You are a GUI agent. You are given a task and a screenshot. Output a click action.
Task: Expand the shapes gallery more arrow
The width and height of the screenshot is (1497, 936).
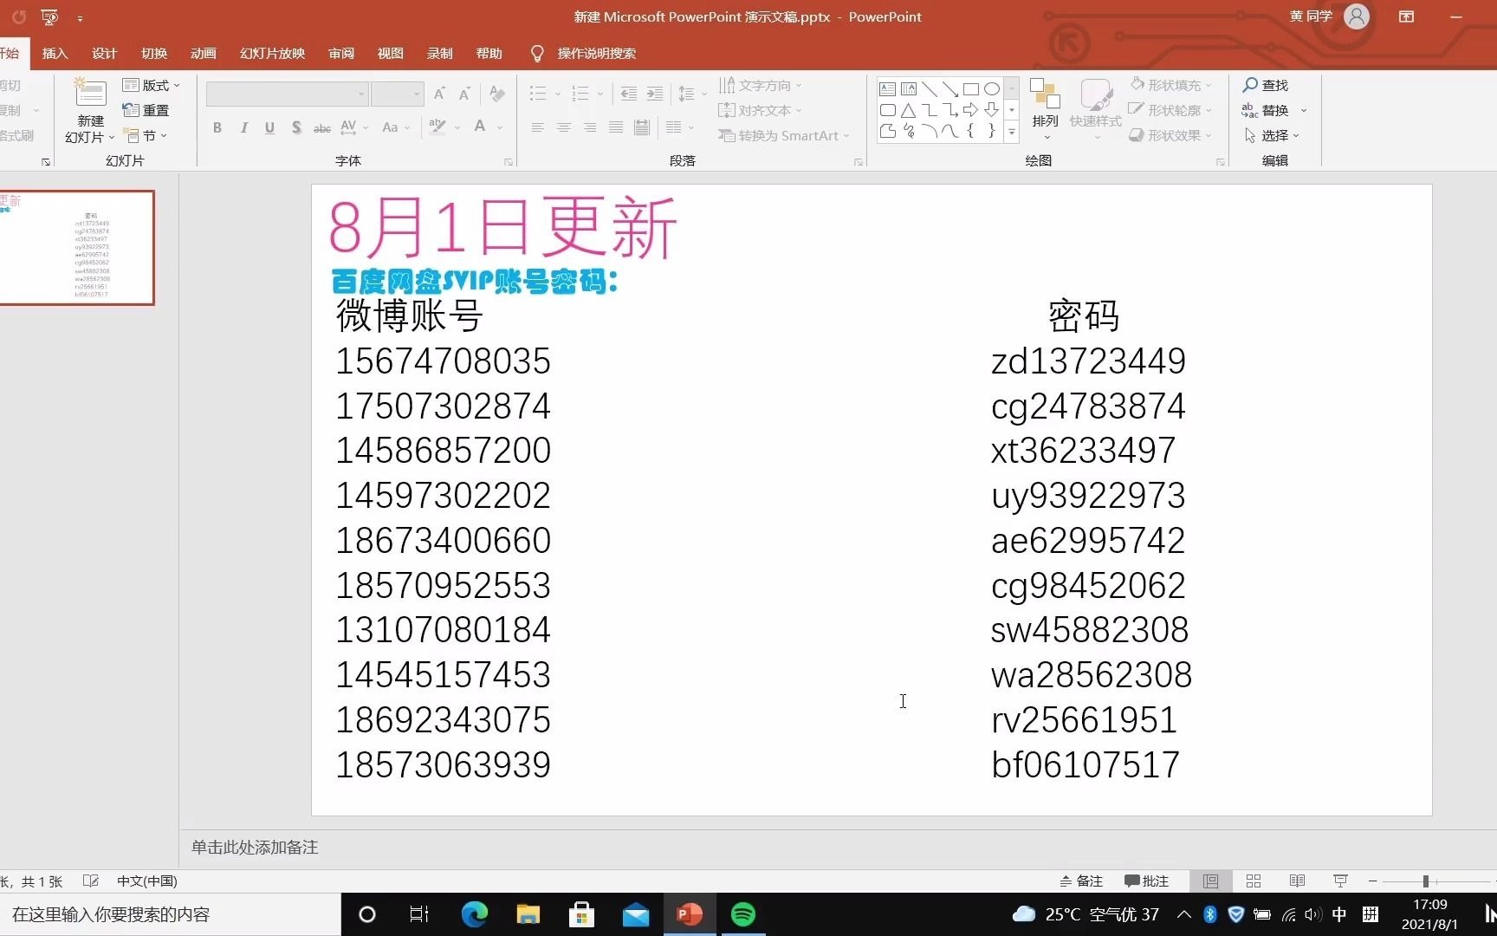point(1012,132)
